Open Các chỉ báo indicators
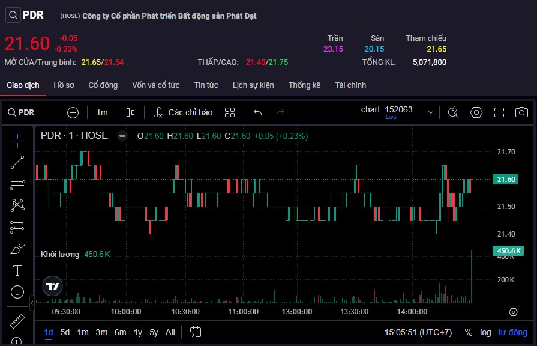This screenshot has height=346, width=537. pyautogui.click(x=184, y=112)
